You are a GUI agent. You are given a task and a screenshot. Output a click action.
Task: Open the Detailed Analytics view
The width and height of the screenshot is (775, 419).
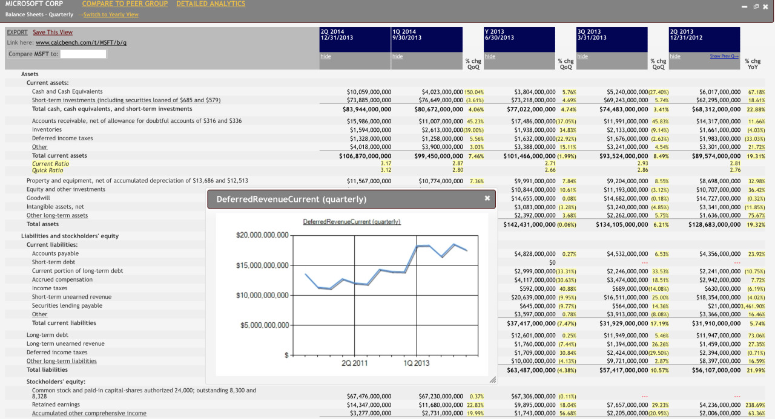click(x=211, y=4)
